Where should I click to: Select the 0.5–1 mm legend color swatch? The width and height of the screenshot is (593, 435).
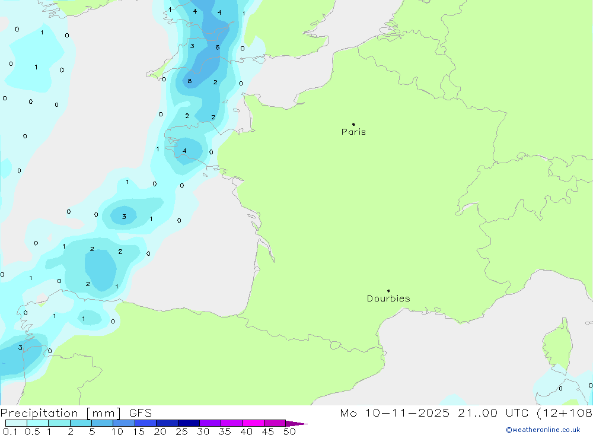pos(38,423)
